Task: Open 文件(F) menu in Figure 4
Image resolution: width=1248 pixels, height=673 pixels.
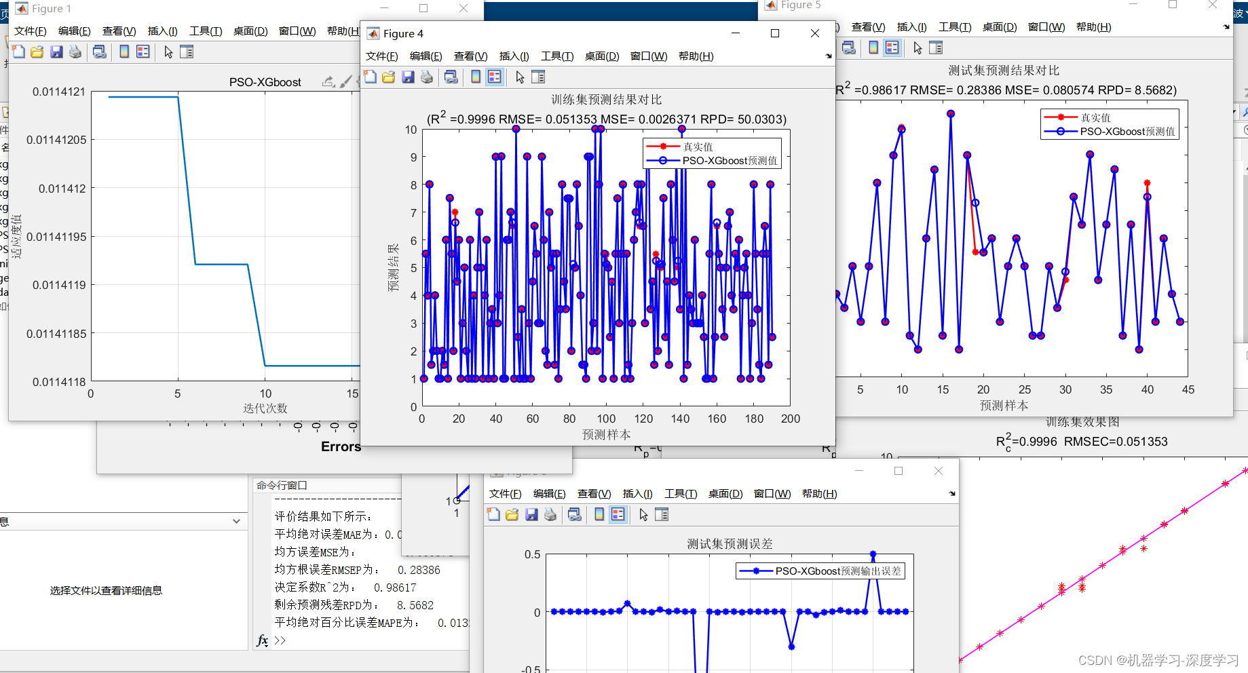Action: pos(382,56)
